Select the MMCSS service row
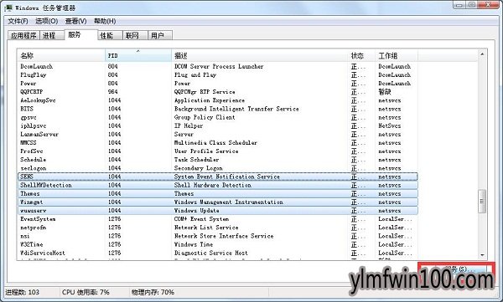Viewport: 503px width, 302px height. pos(217,143)
